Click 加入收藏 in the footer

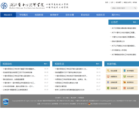[x=66, y=98]
